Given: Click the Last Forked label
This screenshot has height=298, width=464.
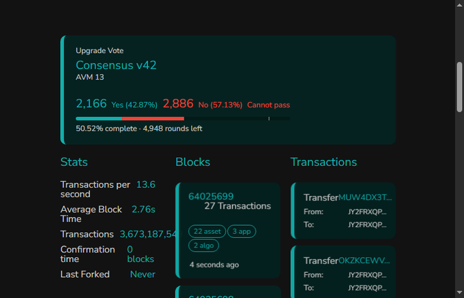Looking at the screenshot, I should [85, 274].
